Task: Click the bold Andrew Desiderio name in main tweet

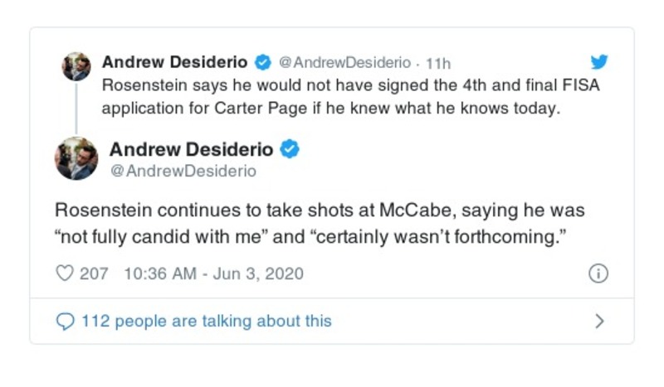Action: (x=191, y=150)
